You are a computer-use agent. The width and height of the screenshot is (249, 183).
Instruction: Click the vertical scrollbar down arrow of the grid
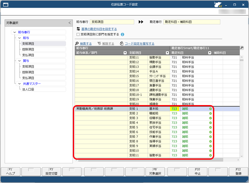(242, 156)
